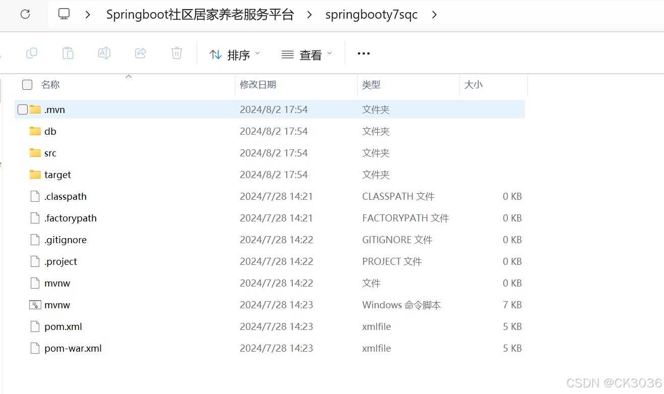Select the .project file icon

coord(35,261)
